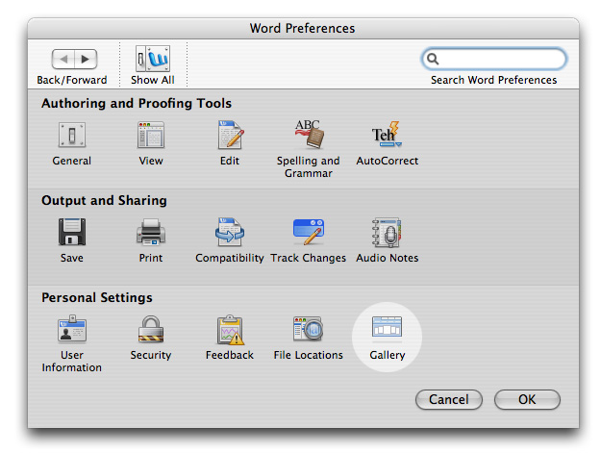Go forward with the right arrow button
This screenshot has width=601, height=453.
86,59
